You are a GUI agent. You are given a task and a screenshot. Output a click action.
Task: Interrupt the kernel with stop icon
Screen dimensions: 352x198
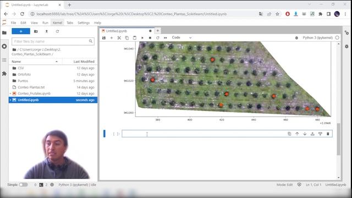click(150, 38)
